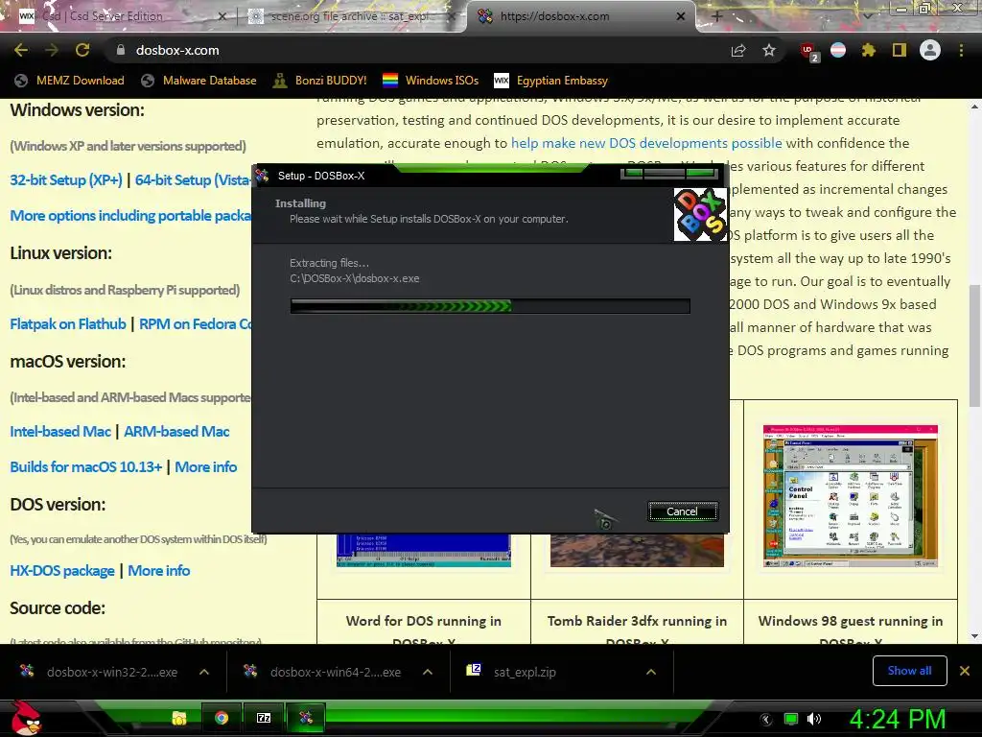Click the DOSBox logo in setup dialog
The width and height of the screenshot is (982, 737).
click(x=700, y=214)
